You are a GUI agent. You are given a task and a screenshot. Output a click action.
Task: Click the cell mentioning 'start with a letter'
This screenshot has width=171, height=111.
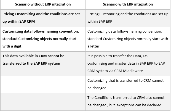(128, 39)
